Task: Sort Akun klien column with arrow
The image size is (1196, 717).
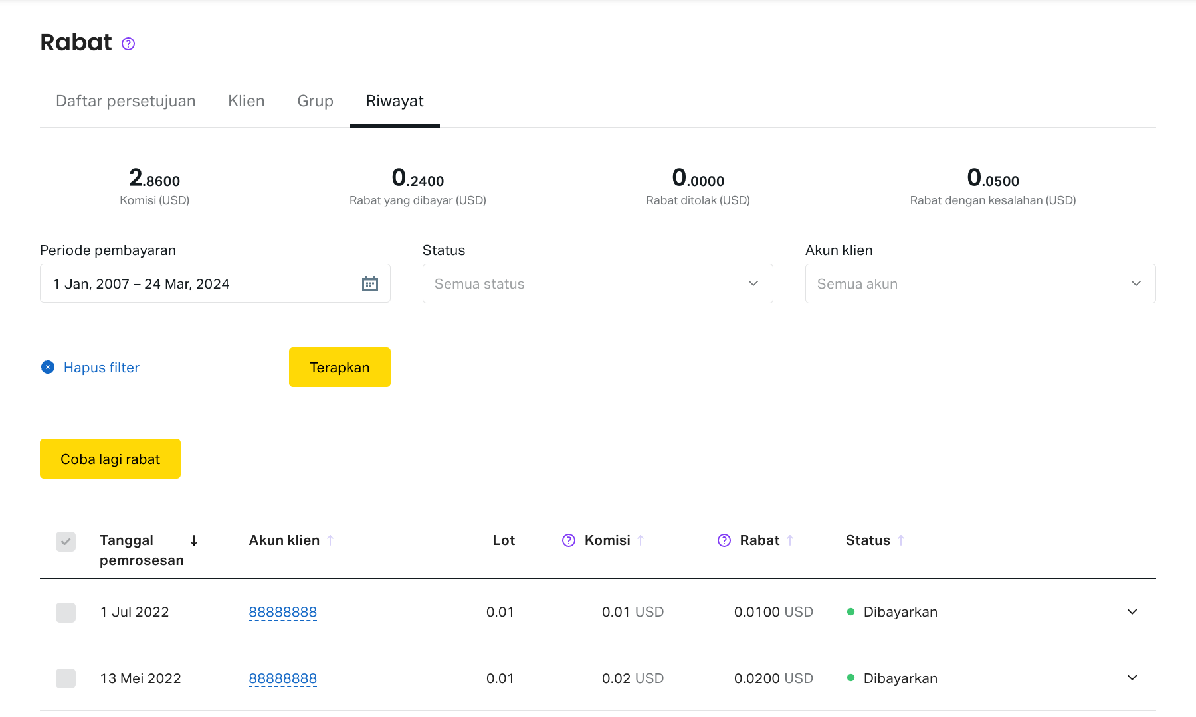Action: (x=330, y=540)
